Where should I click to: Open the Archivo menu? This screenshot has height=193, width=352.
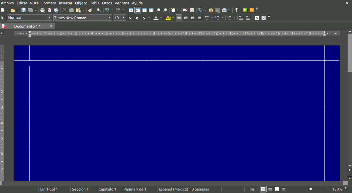click(x=7, y=3)
